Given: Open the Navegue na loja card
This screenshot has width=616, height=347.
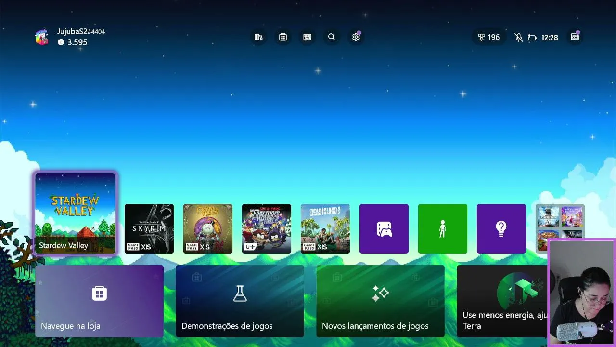Looking at the screenshot, I should (99, 301).
